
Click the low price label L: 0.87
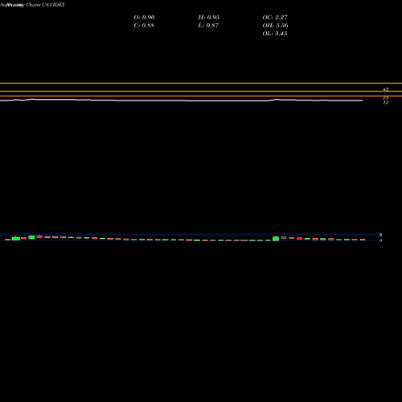(x=208, y=26)
